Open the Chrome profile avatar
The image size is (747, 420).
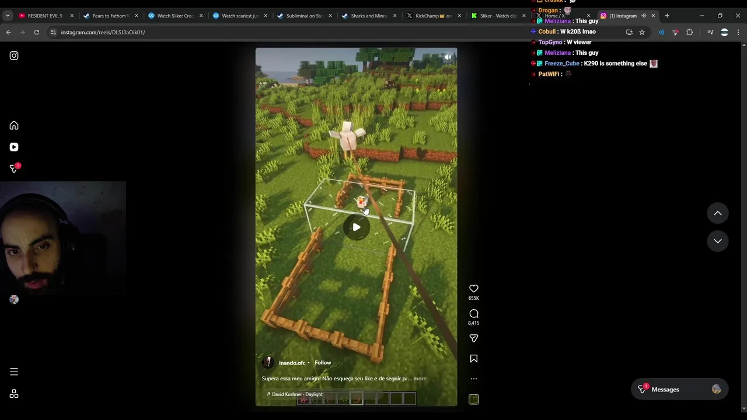click(x=724, y=32)
